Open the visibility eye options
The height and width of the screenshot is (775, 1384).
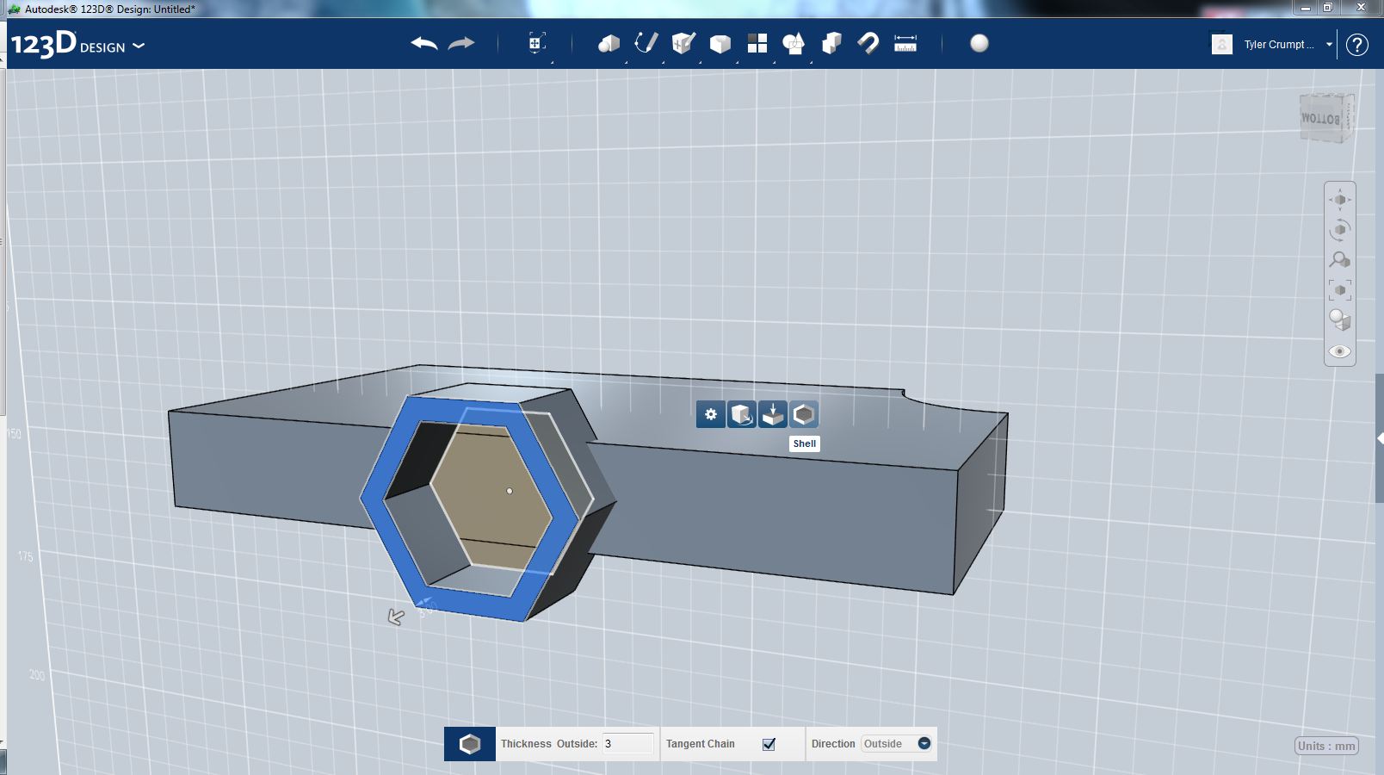(1340, 351)
